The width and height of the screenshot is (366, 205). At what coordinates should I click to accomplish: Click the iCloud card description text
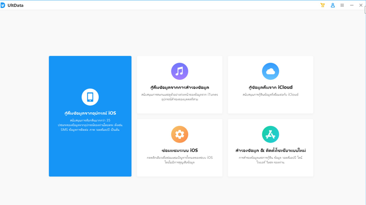[x=270, y=95]
